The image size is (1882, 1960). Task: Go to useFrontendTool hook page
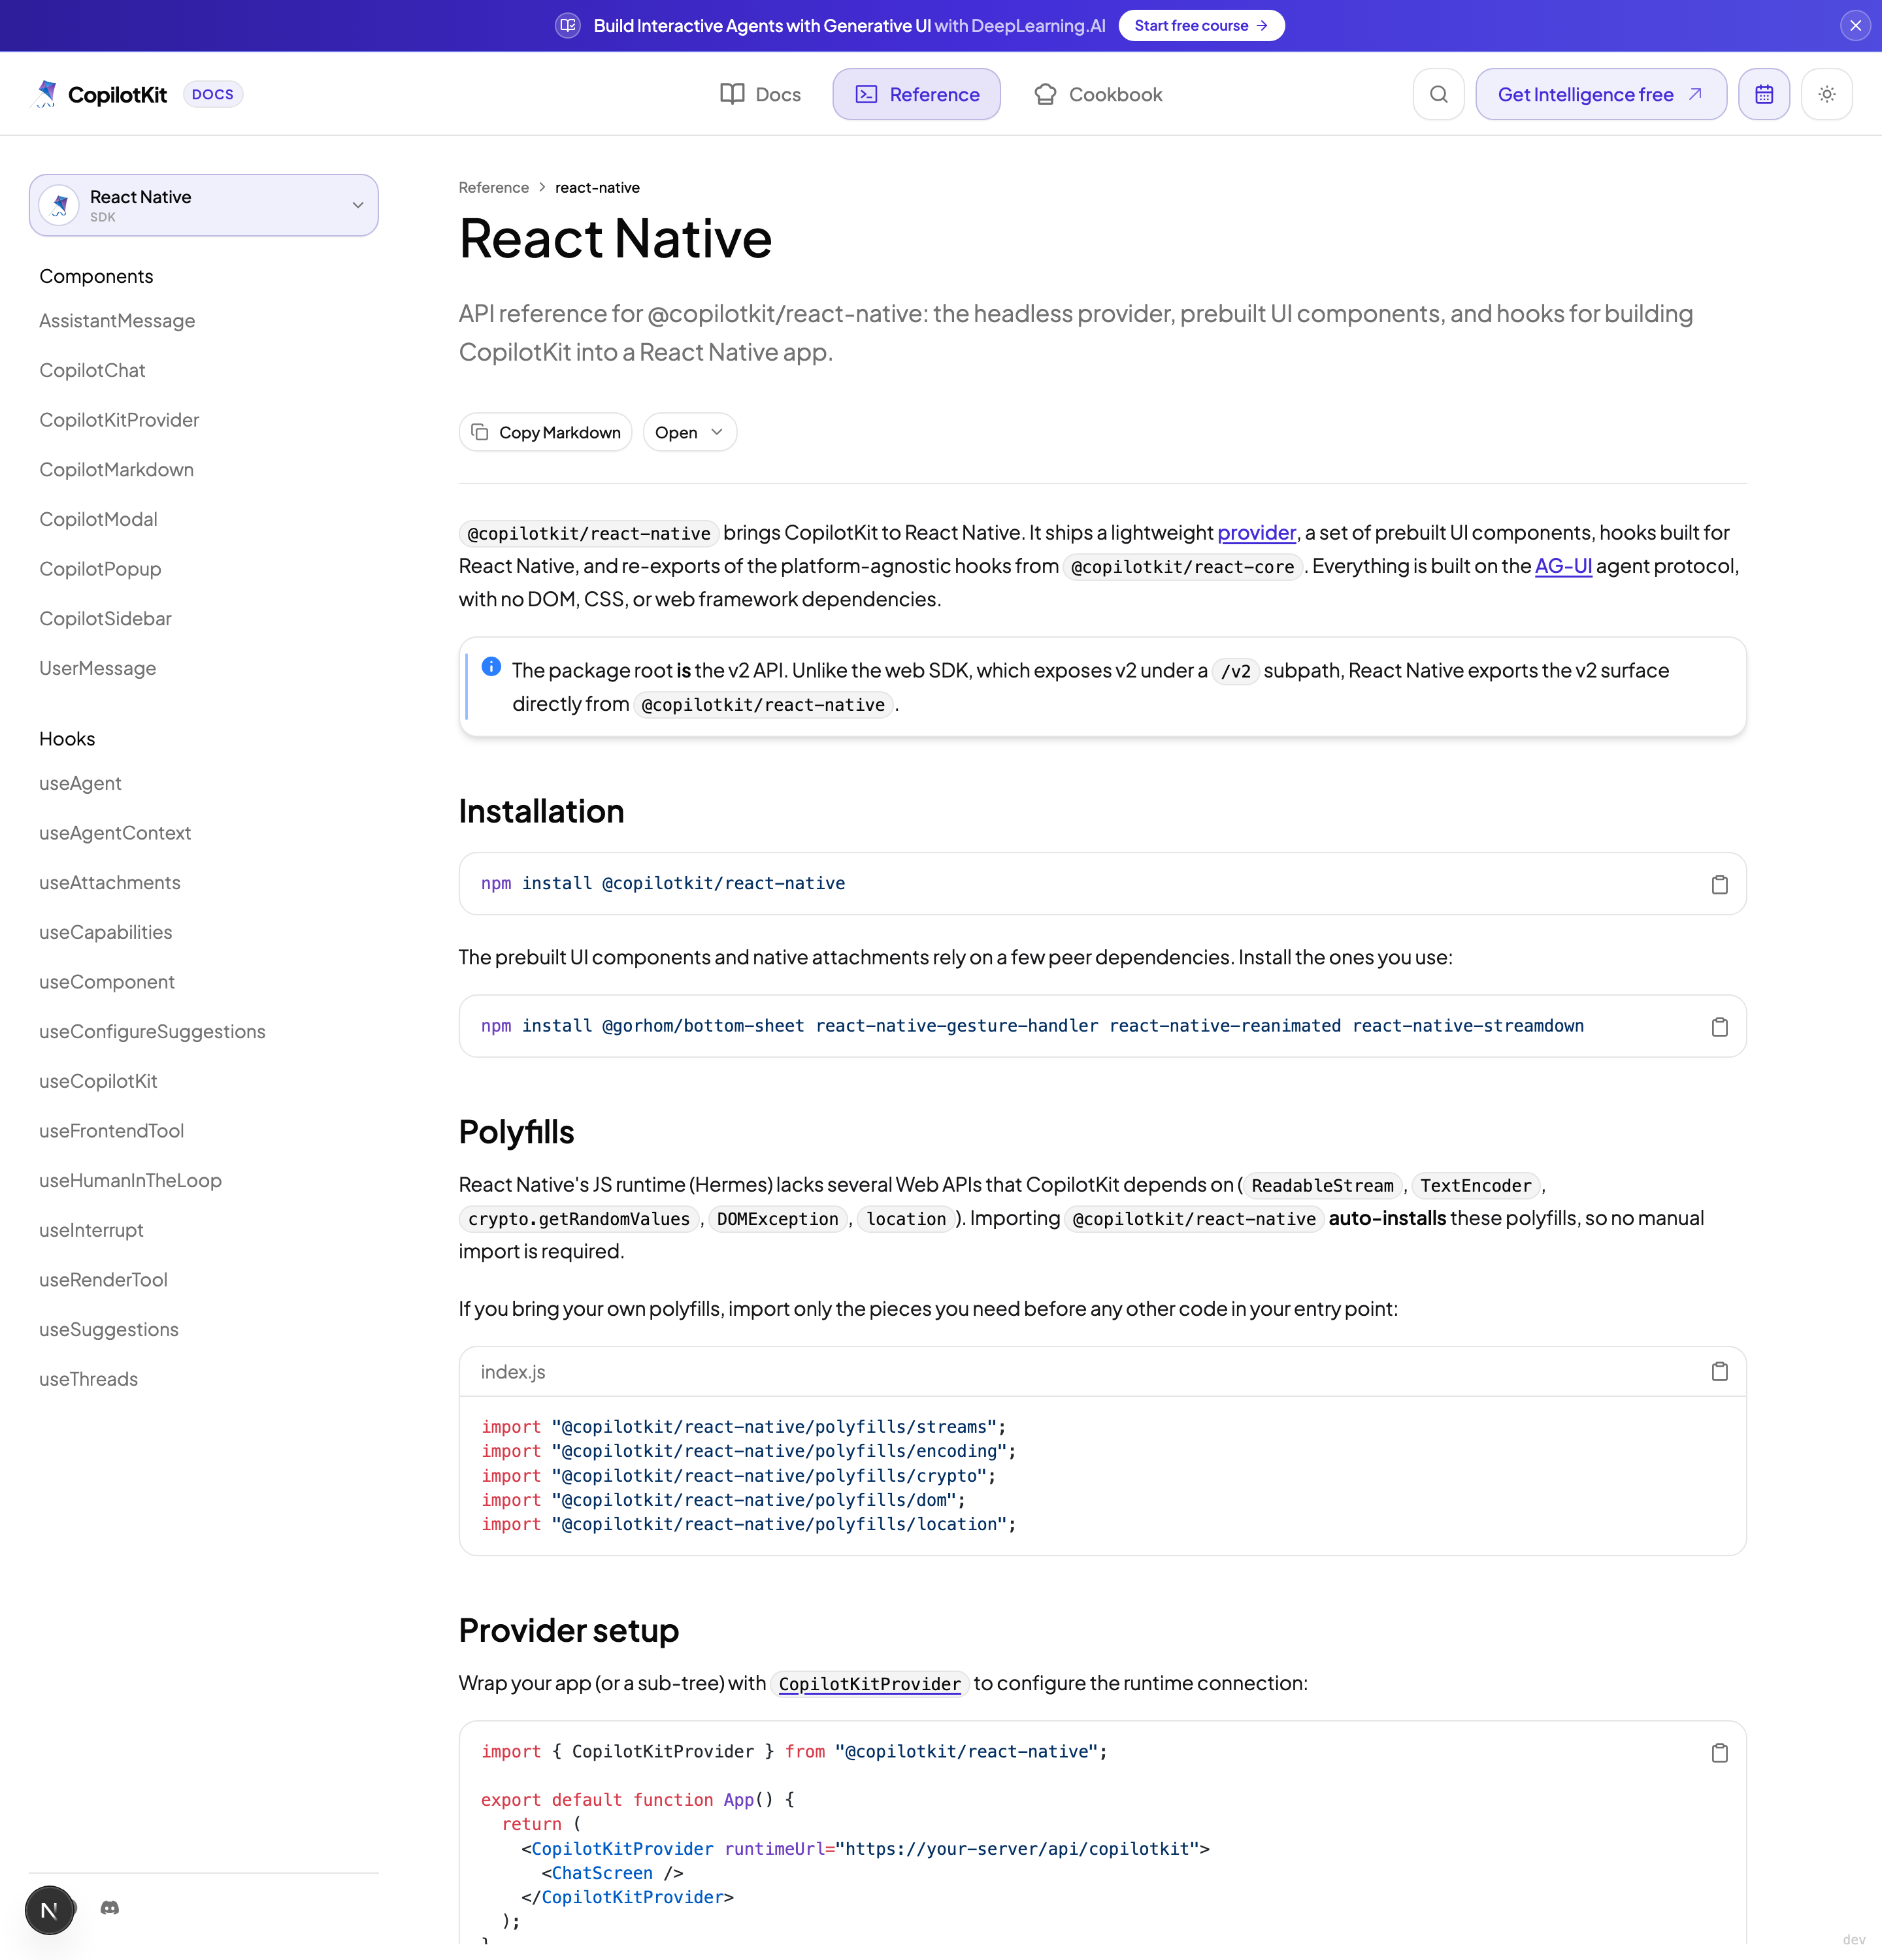point(111,1131)
